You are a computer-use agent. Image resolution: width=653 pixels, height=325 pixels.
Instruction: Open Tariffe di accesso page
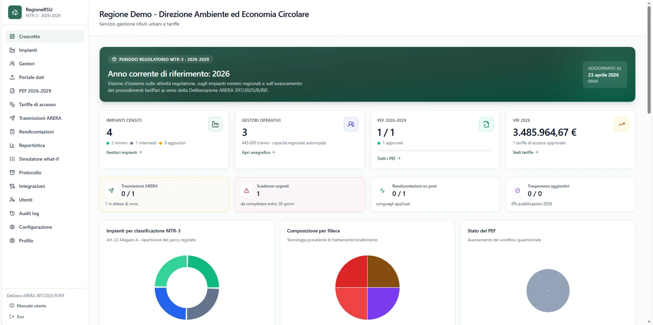[45, 104]
